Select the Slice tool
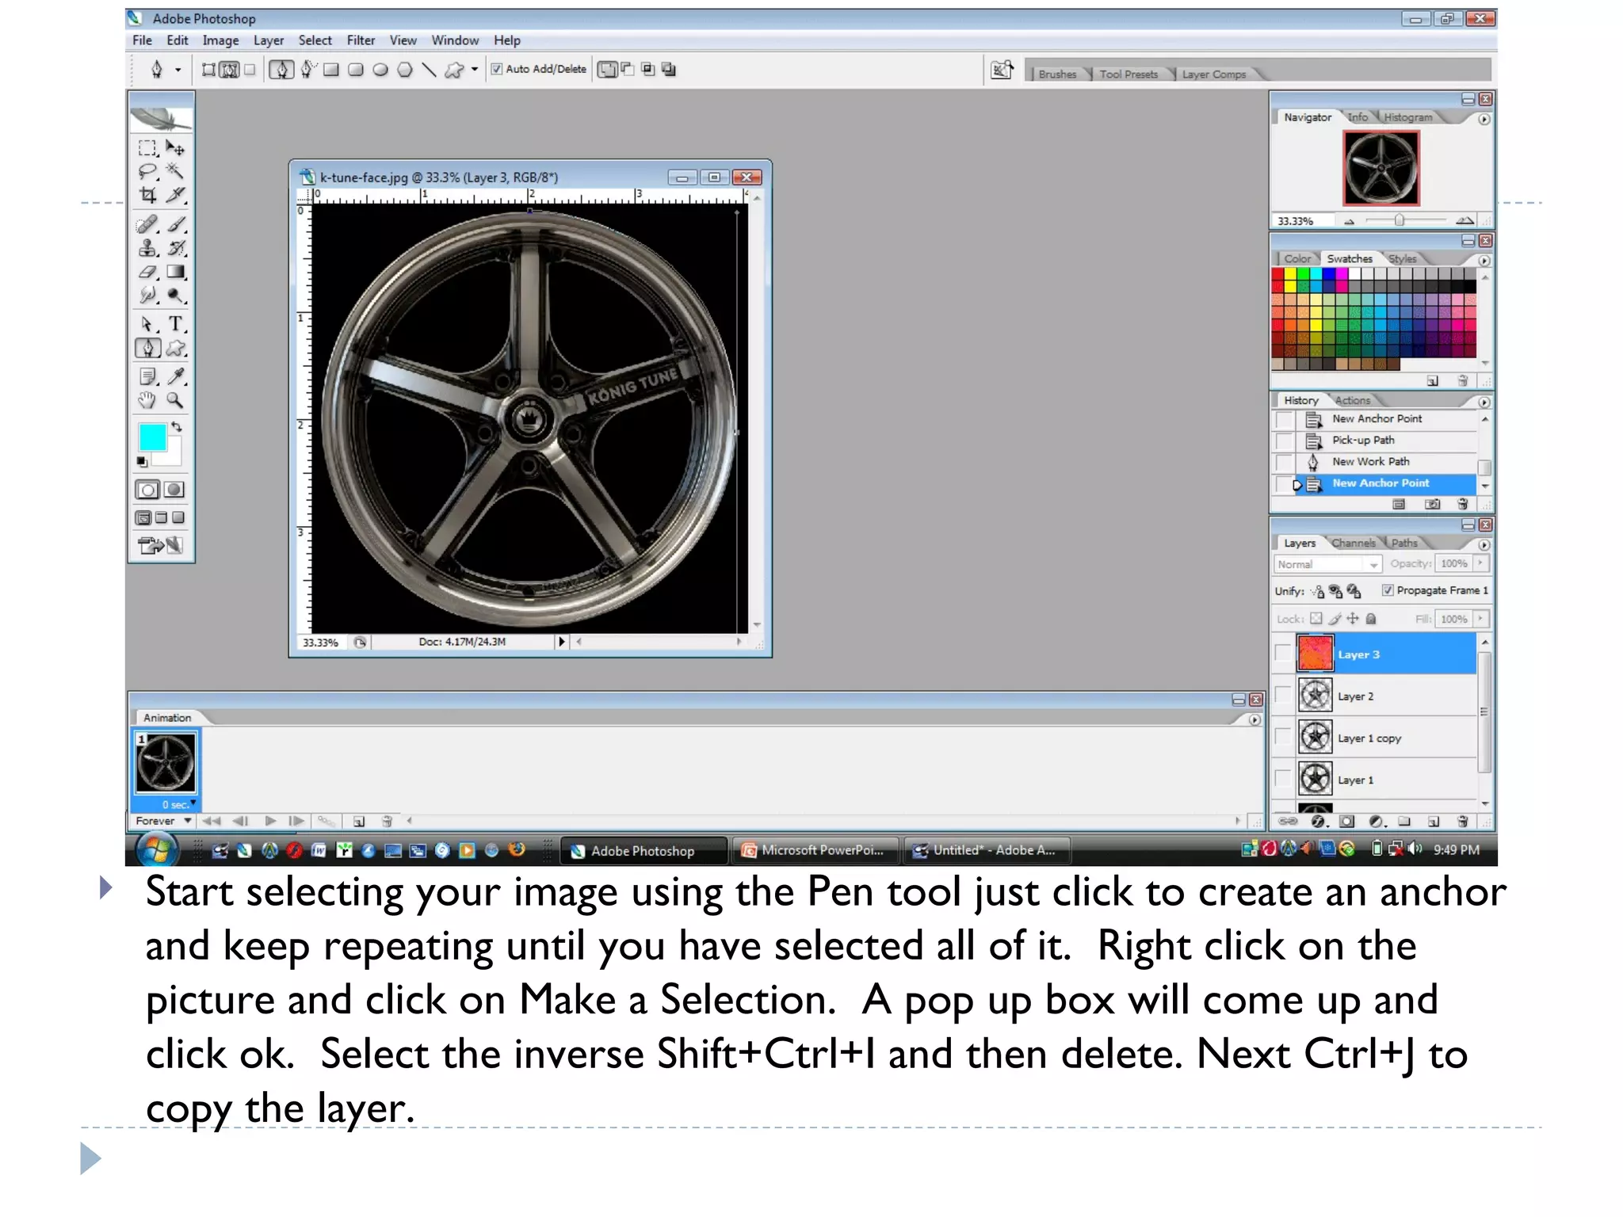The image size is (1623, 1217). 175,194
